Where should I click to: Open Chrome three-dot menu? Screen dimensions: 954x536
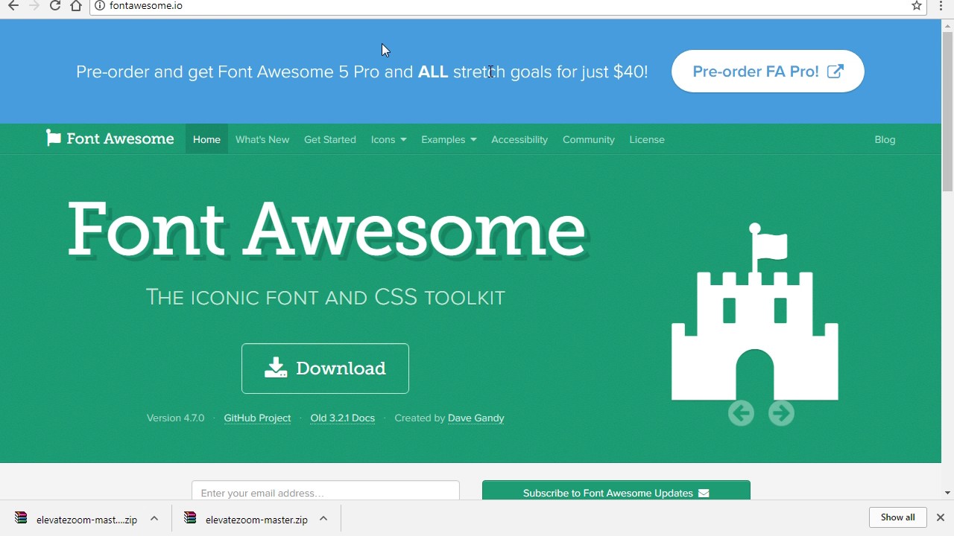(x=941, y=6)
